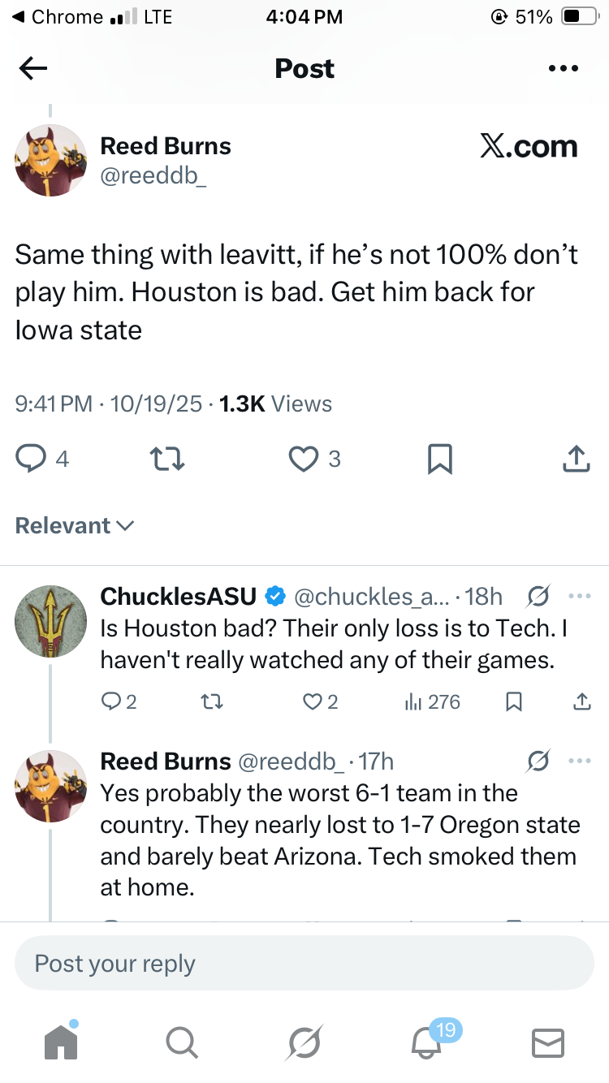
Task: Open Notifications bell with 19 badge
Action: 425,1042
